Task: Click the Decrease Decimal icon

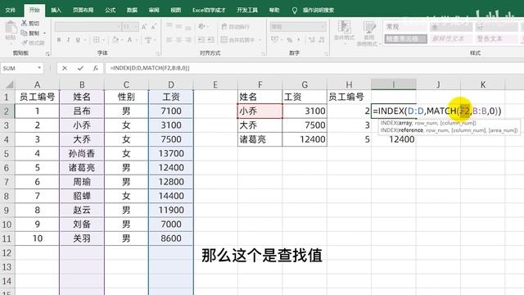Action: 322,40
